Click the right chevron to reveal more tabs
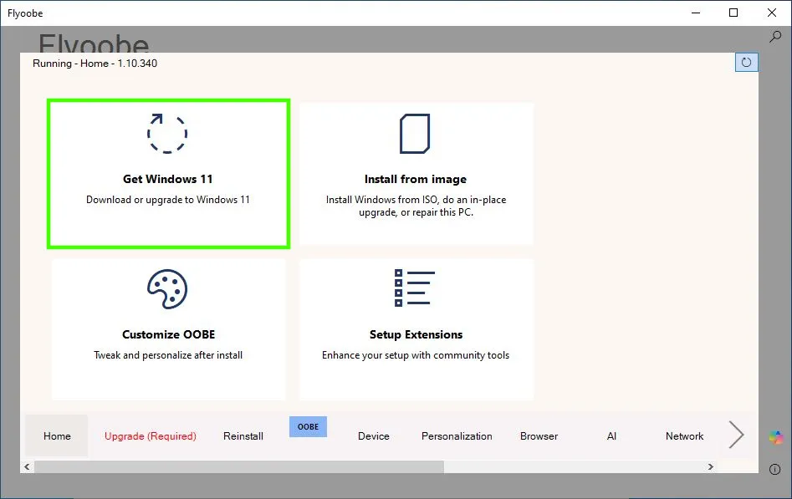This screenshot has height=499, width=792. 736,435
